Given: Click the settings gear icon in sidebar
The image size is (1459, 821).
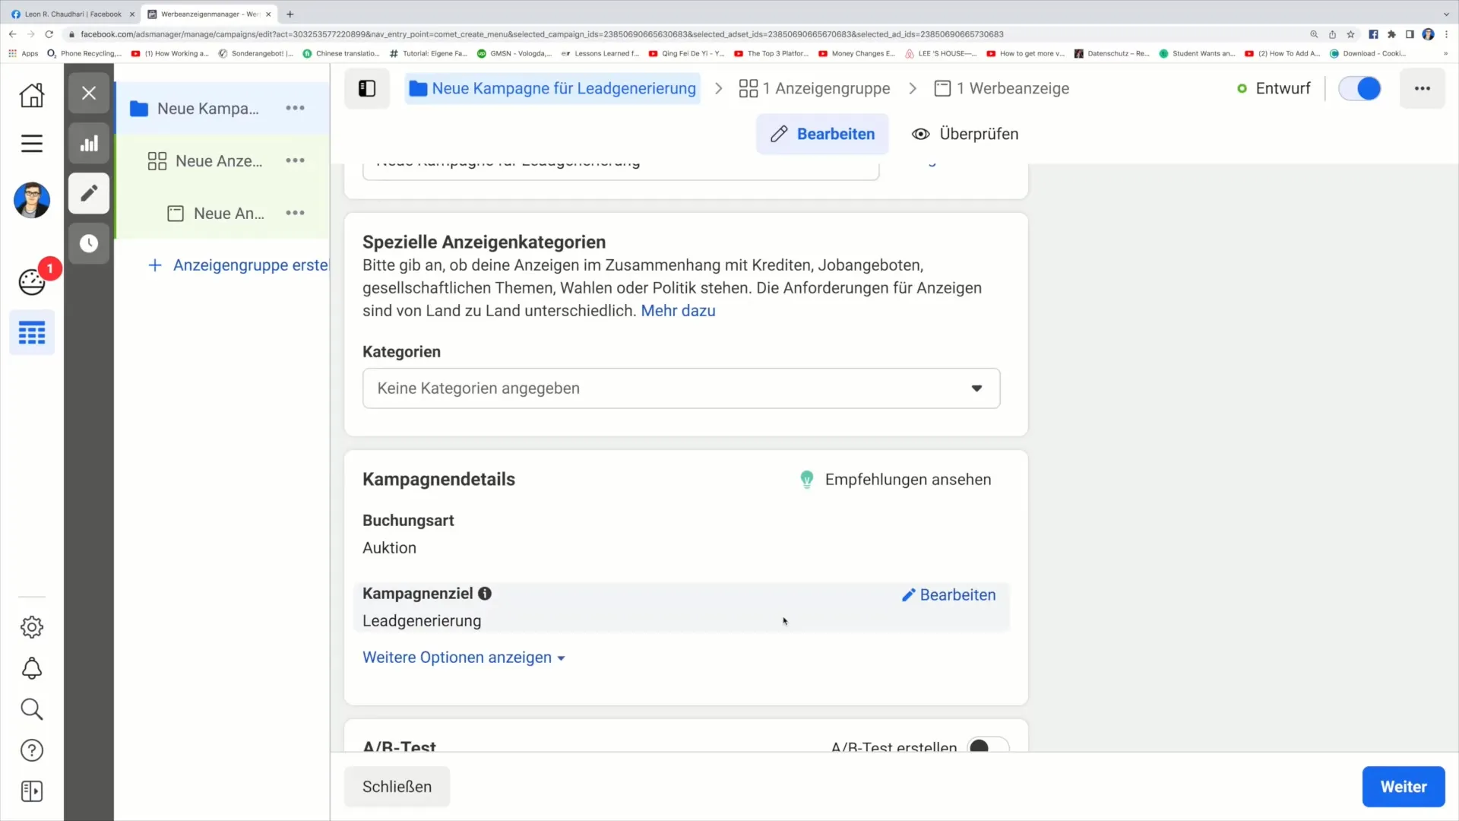Looking at the screenshot, I should click(x=31, y=626).
